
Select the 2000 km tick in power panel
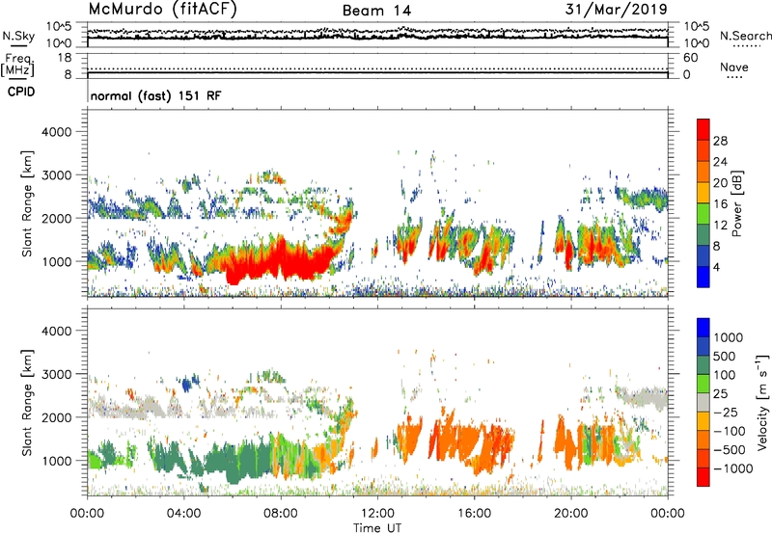tap(56, 218)
